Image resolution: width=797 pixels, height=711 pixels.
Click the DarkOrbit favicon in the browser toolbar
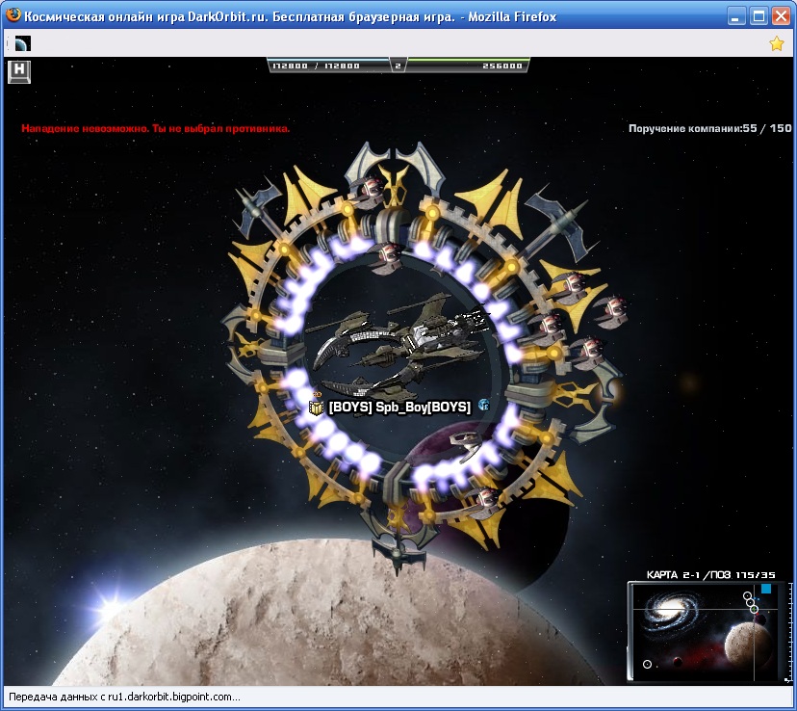pos(23,43)
